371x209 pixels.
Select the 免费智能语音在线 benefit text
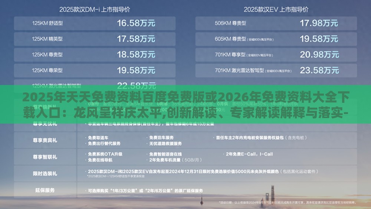pyautogui.click(x=165, y=154)
